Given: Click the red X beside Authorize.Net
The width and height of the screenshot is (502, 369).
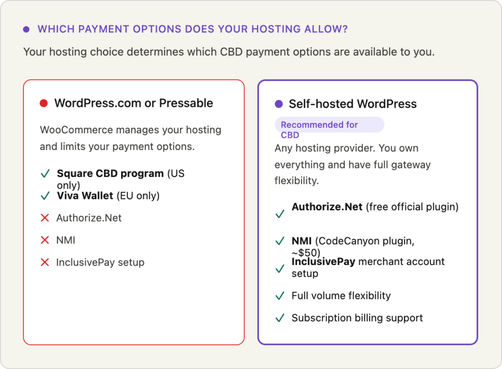Looking at the screenshot, I should 45,218.
